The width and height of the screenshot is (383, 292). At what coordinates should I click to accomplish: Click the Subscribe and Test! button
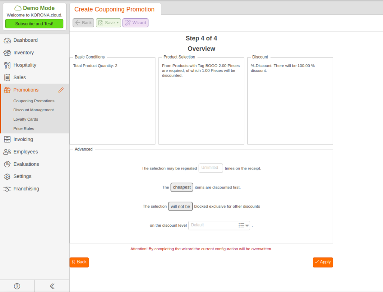coord(34,24)
